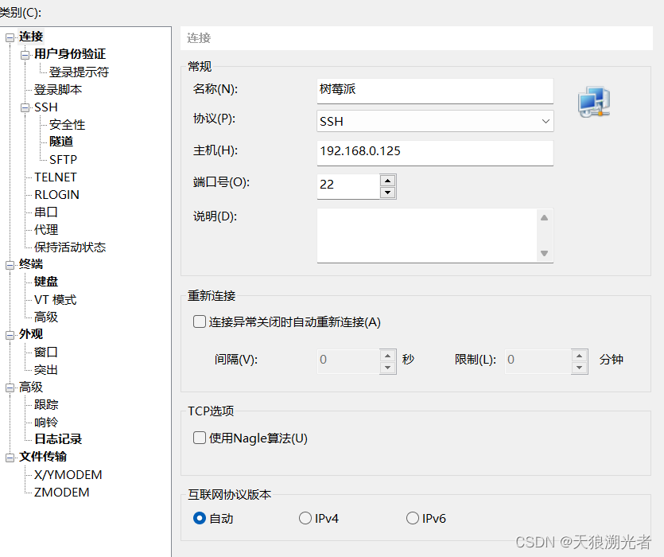The height and width of the screenshot is (557, 664).
Task: Click the description box scroll down arrow
Action: (545, 253)
